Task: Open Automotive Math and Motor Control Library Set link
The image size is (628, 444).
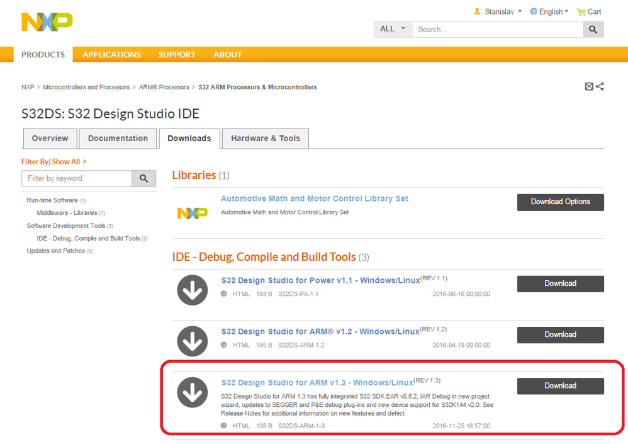Action: click(x=315, y=198)
